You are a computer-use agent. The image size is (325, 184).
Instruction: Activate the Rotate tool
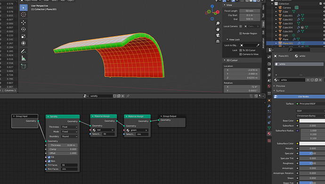tap(24, 29)
